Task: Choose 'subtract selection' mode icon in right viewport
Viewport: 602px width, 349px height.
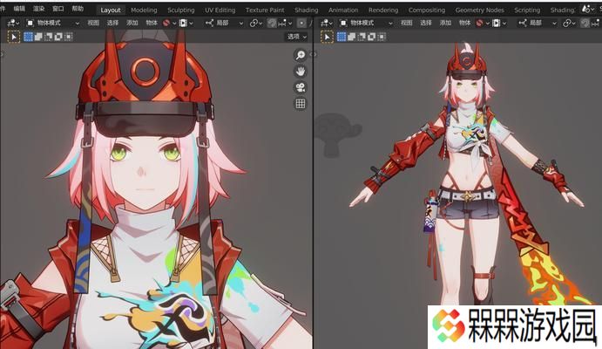Action: (362, 37)
